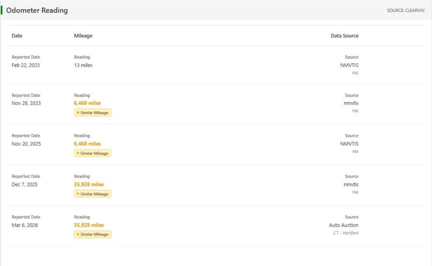Click the 6,468 miles reading for Nov 20, 2025
Viewport: 432px width, 266px height.
pyautogui.click(x=87, y=144)
